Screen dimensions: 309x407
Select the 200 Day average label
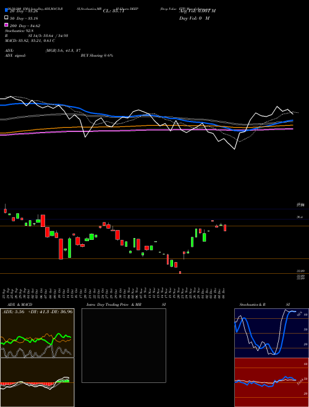tap(25, 25)
